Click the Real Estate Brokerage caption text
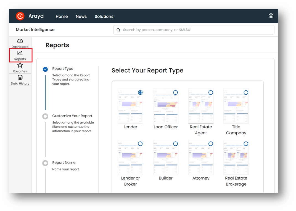296x211 pixels. click(x=236, y=181)
